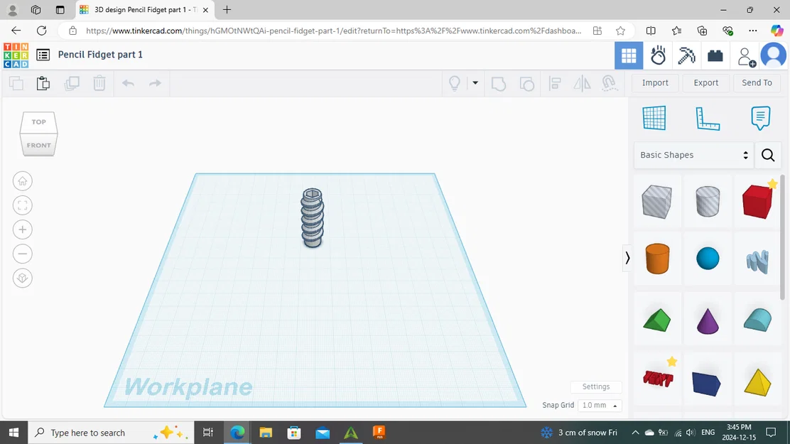Click the Redo arrow
The height and width of the screenshot is (444, 790).
click(155, 83)
